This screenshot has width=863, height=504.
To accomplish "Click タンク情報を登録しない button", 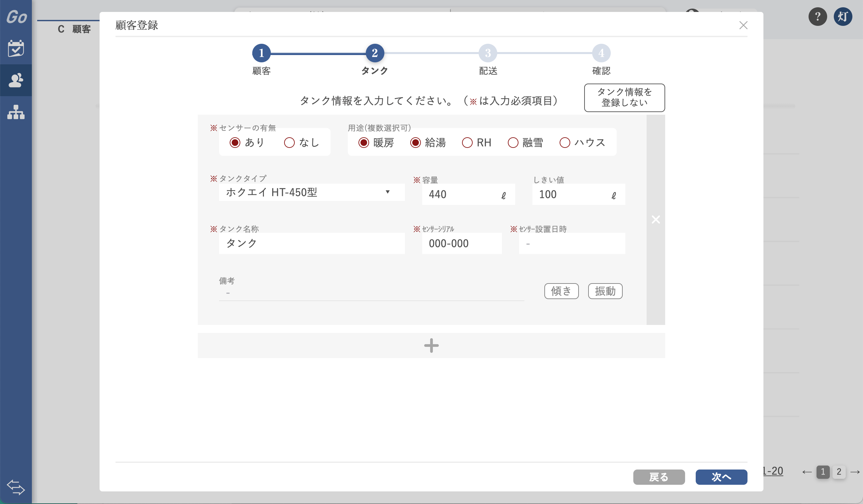I will pyautogui.click(x=624, y=97).
